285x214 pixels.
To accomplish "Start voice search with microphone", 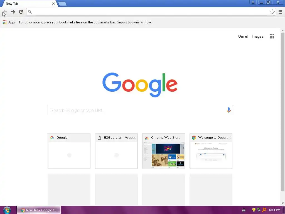I will point(229,110).
